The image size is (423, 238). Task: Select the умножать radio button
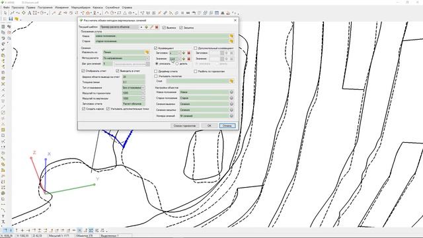tap(157, 63)
